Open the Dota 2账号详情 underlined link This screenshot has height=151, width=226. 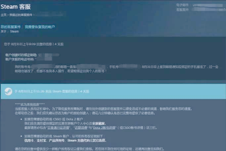click(104, 128)
